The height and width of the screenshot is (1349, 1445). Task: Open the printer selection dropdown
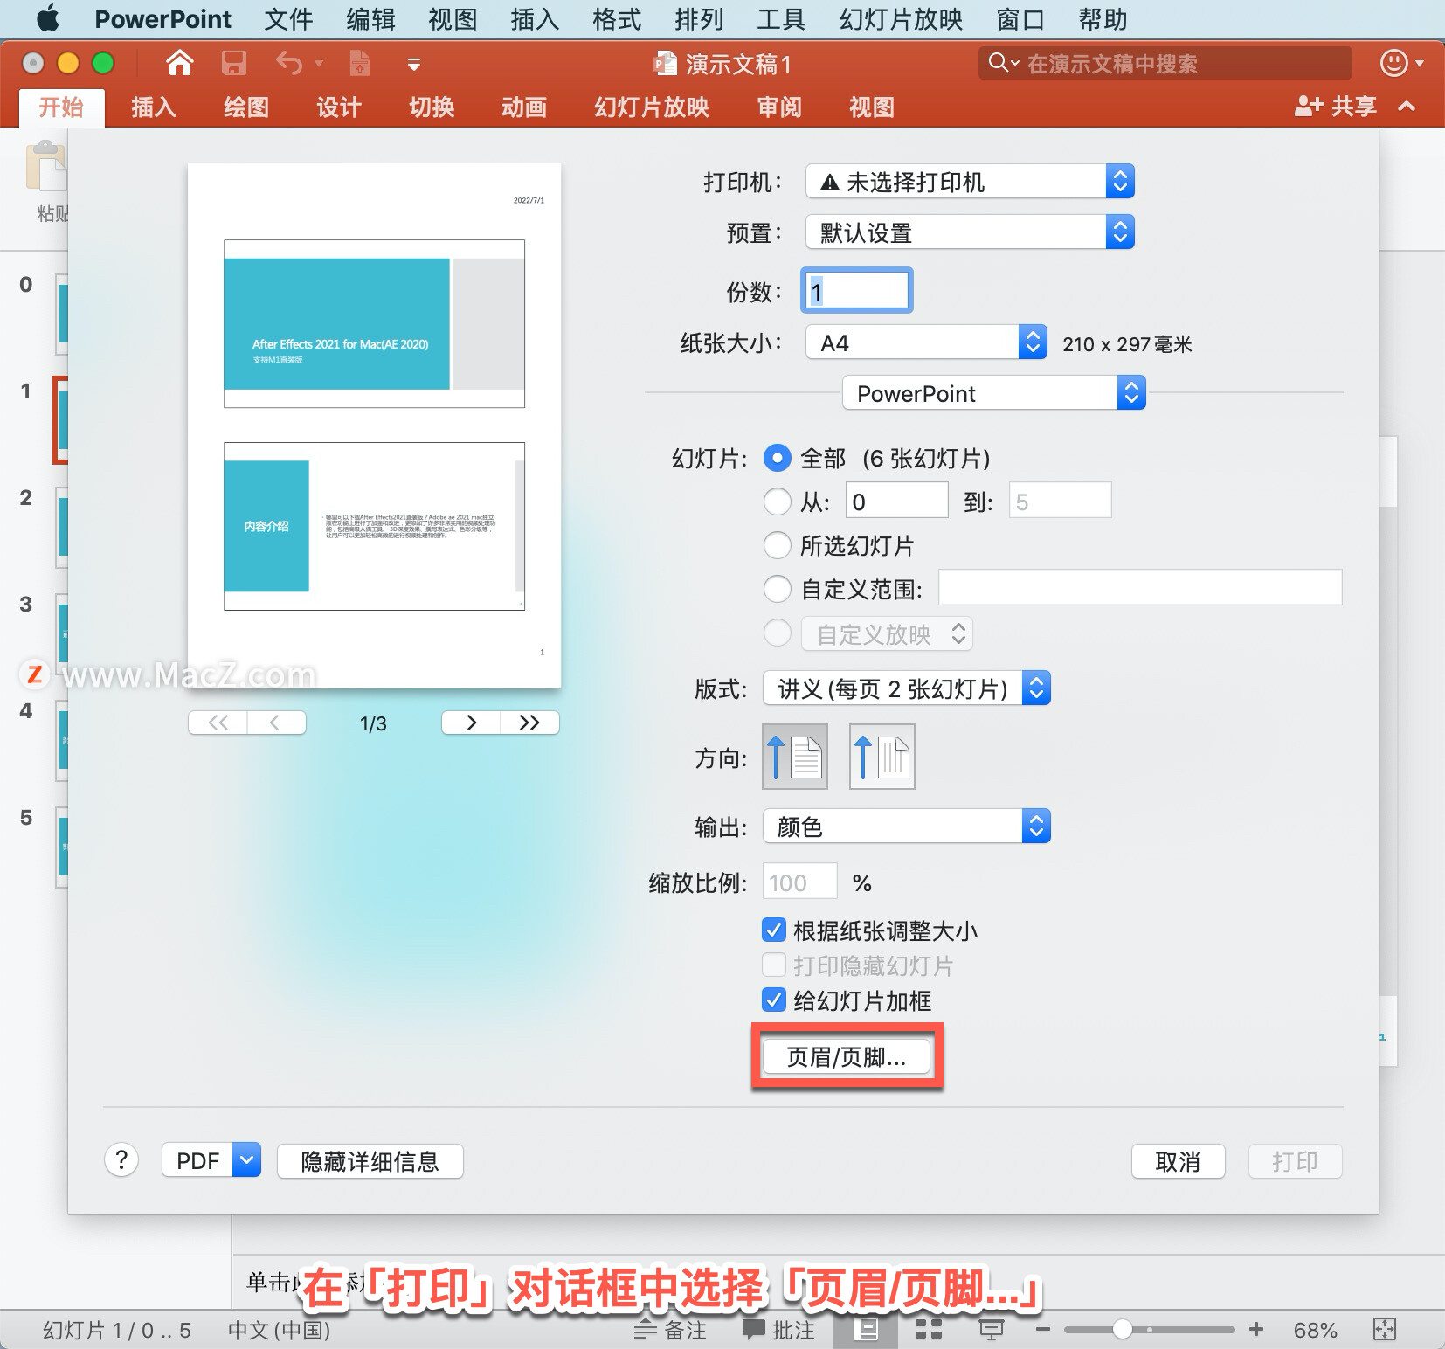pos(970,182)
